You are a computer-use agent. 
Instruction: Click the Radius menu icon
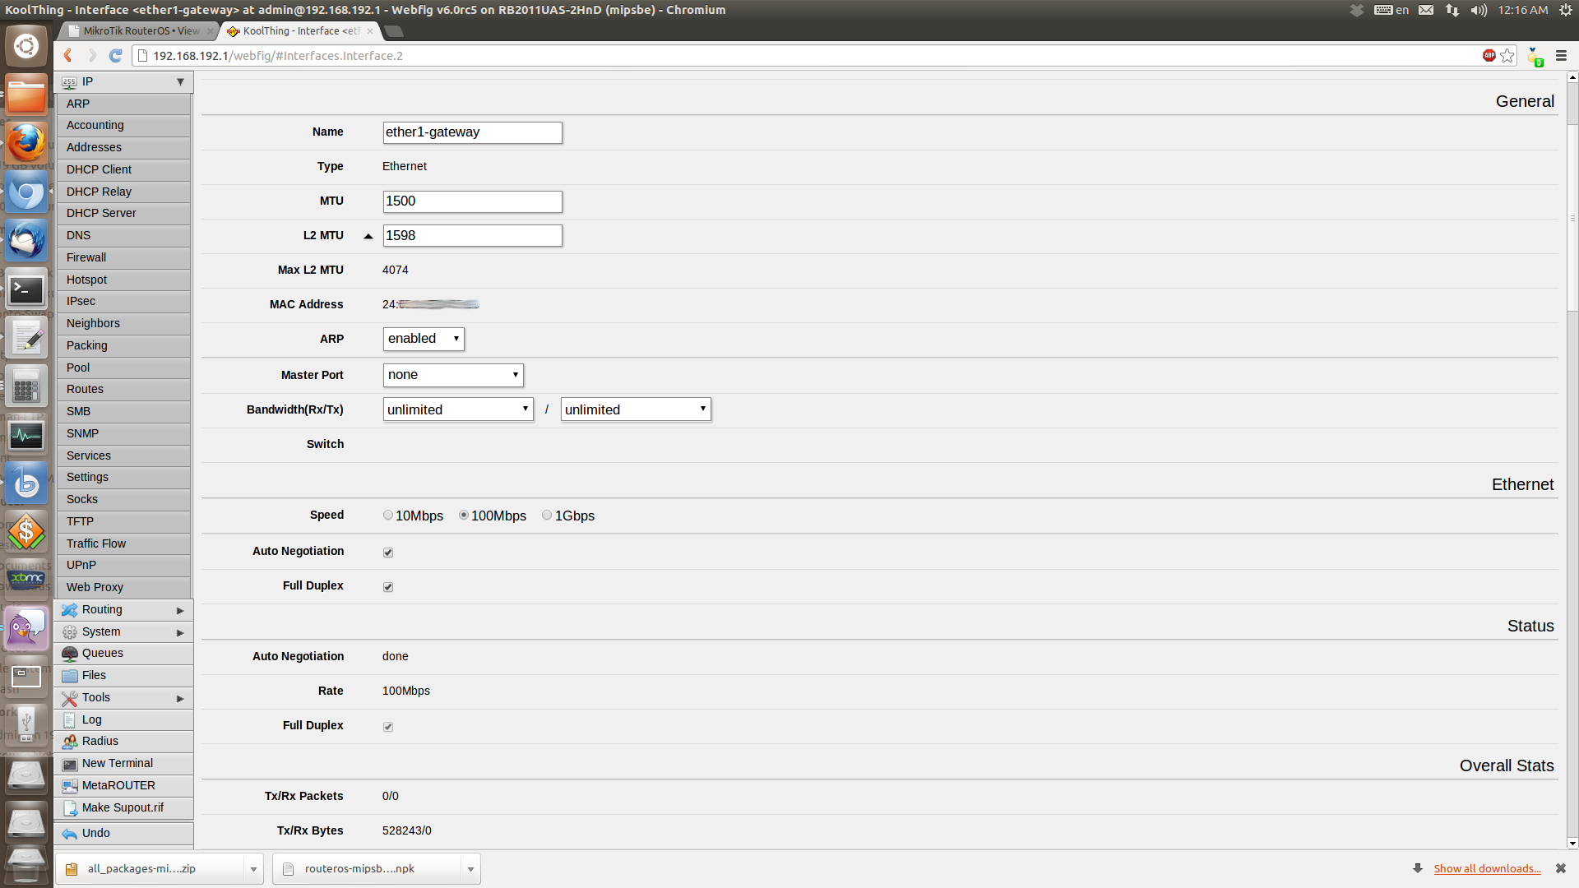[x=70, y=742]
